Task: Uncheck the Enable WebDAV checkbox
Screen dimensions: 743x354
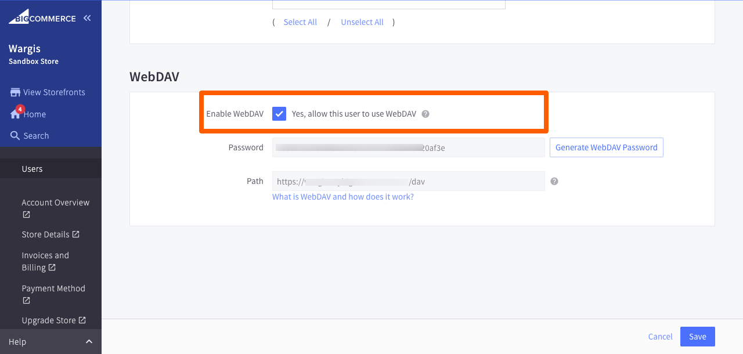Action: tap(279, 114)
